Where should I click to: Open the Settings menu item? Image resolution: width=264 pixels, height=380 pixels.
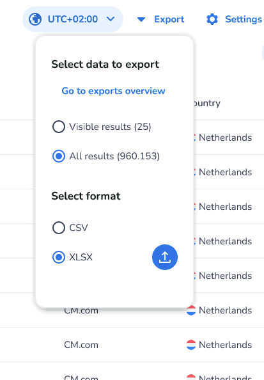tap(234, 19)
